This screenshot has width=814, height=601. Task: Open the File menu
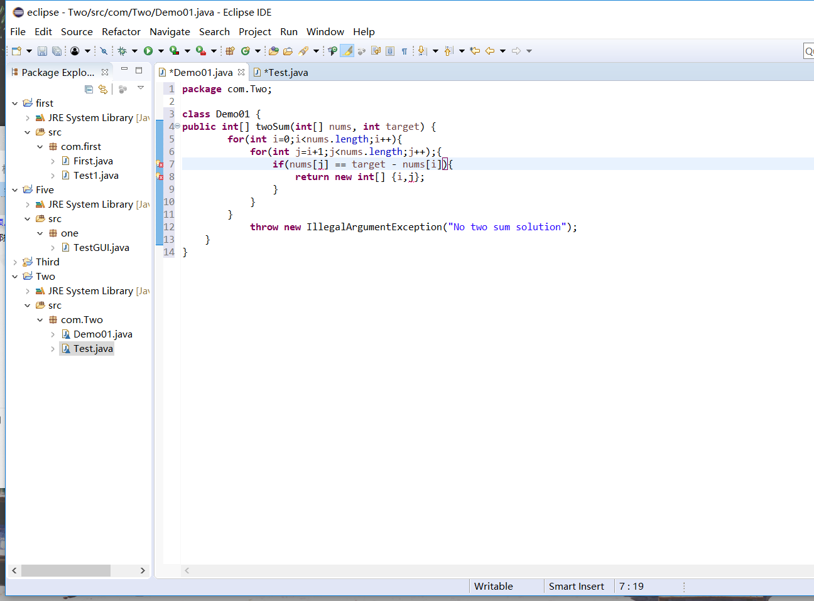click(18, 31)
